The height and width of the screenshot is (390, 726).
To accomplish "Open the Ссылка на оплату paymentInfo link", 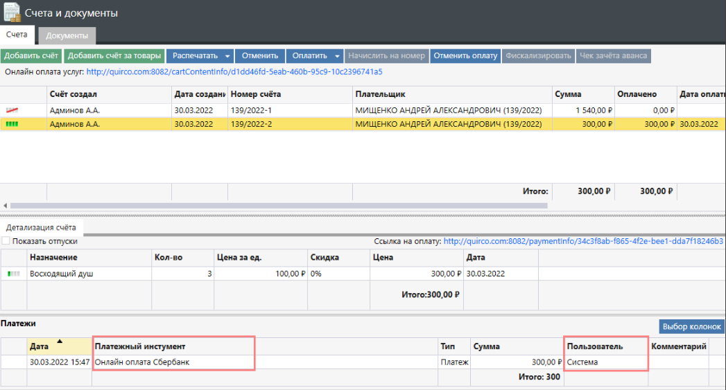I will click(x=582, y=241).
